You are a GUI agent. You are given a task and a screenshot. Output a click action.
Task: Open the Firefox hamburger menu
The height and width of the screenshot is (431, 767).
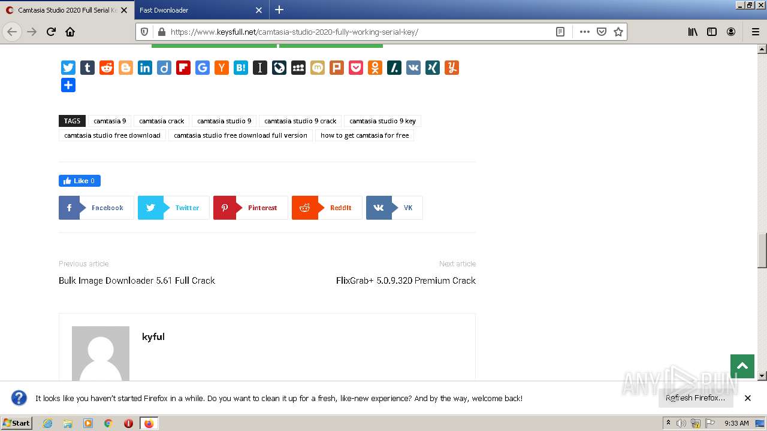pos(755,32)
